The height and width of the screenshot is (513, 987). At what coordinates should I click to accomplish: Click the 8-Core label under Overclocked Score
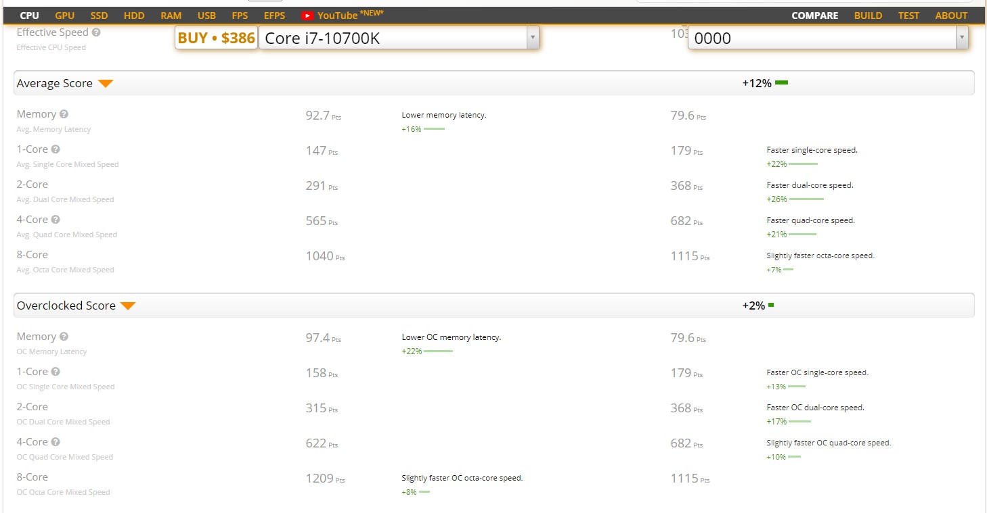[x=32, y=477]
